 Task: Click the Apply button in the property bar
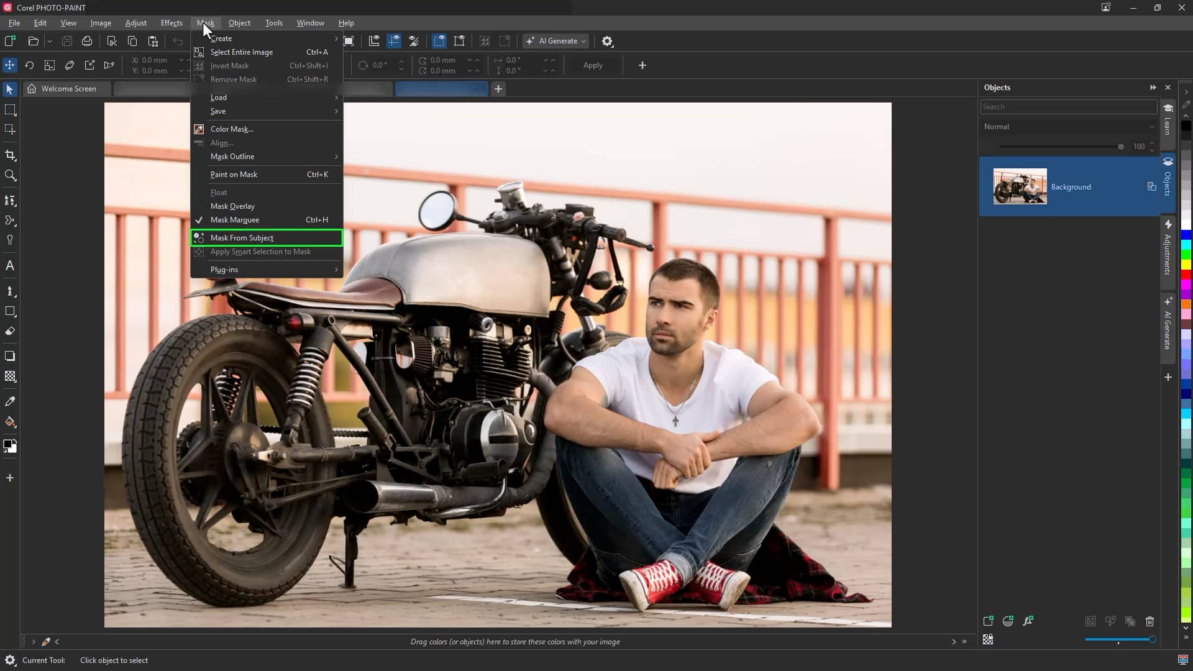pos(592,65)
